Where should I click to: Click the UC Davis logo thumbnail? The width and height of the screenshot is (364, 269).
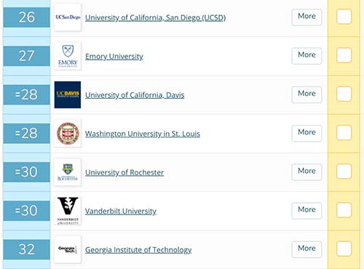tap(68, 95)
